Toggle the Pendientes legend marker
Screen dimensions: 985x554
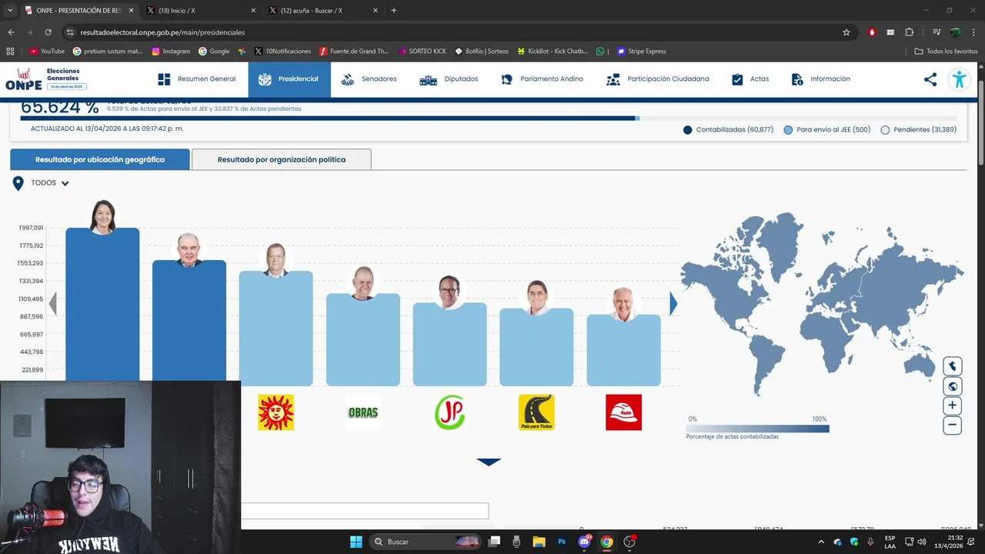point(885,130)
